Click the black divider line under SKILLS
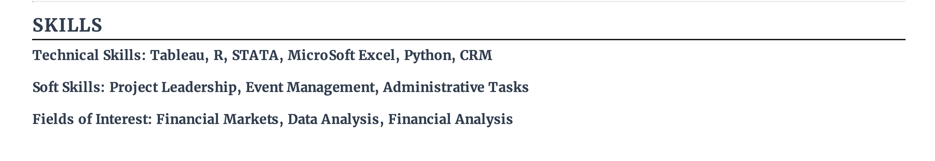Image resolution: width=935 pixels, height=161 pixels. pyautogui.click(x=469, y=40)
